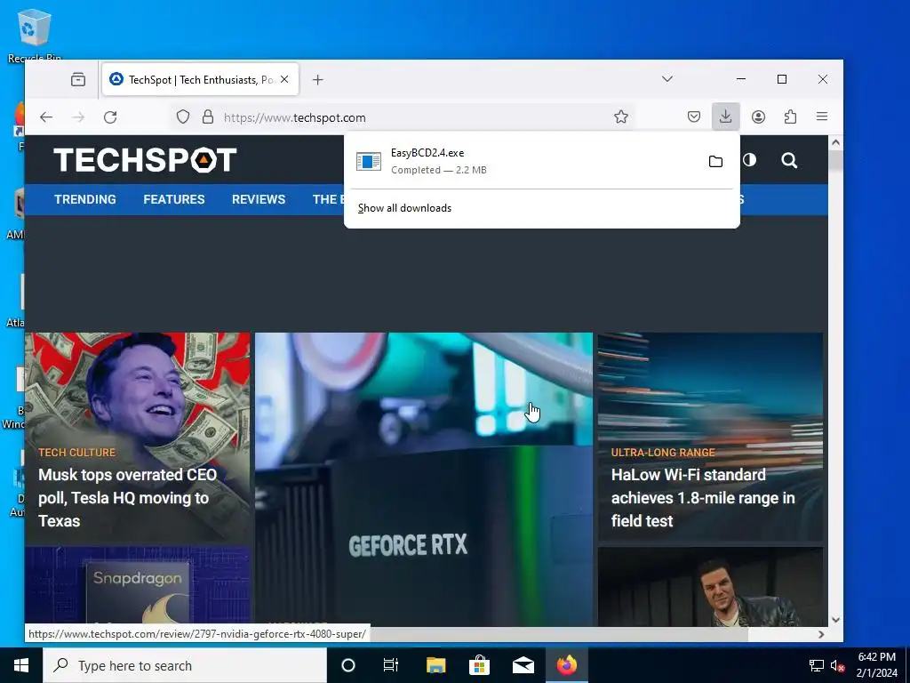Open the Windows Start menu
910x683 pixels.
coord(21,665)
